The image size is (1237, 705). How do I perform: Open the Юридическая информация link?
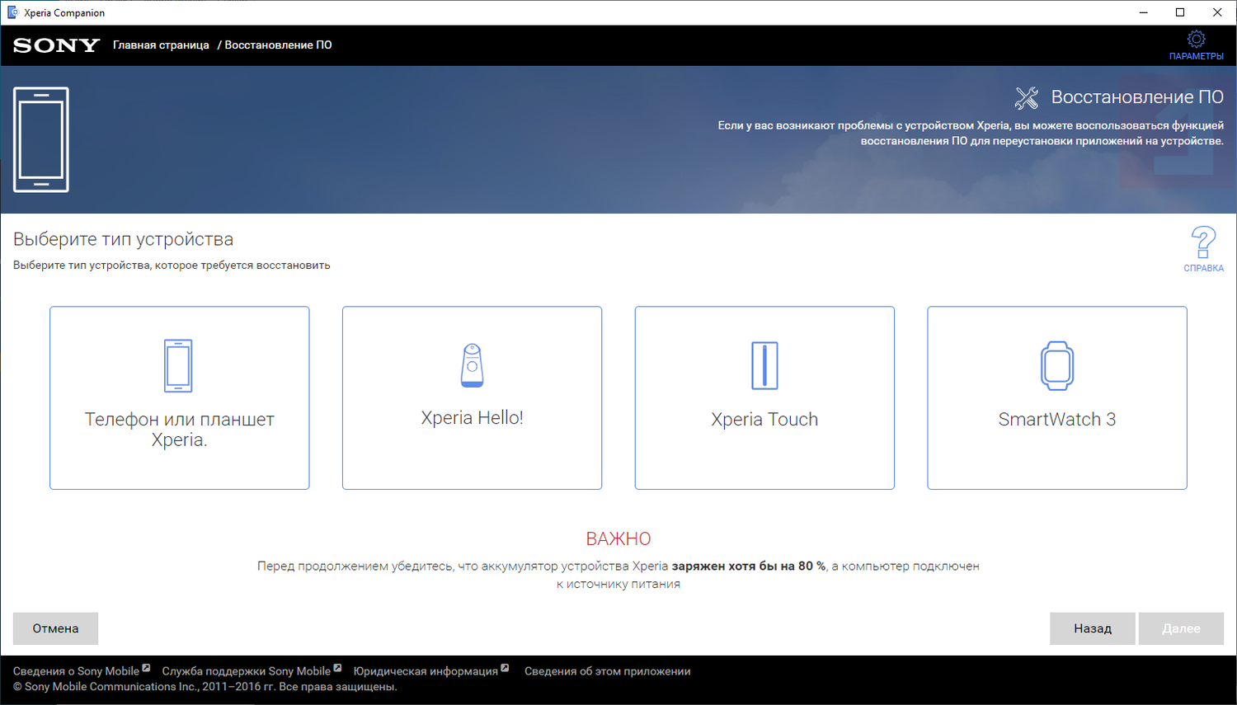point(426,671)
